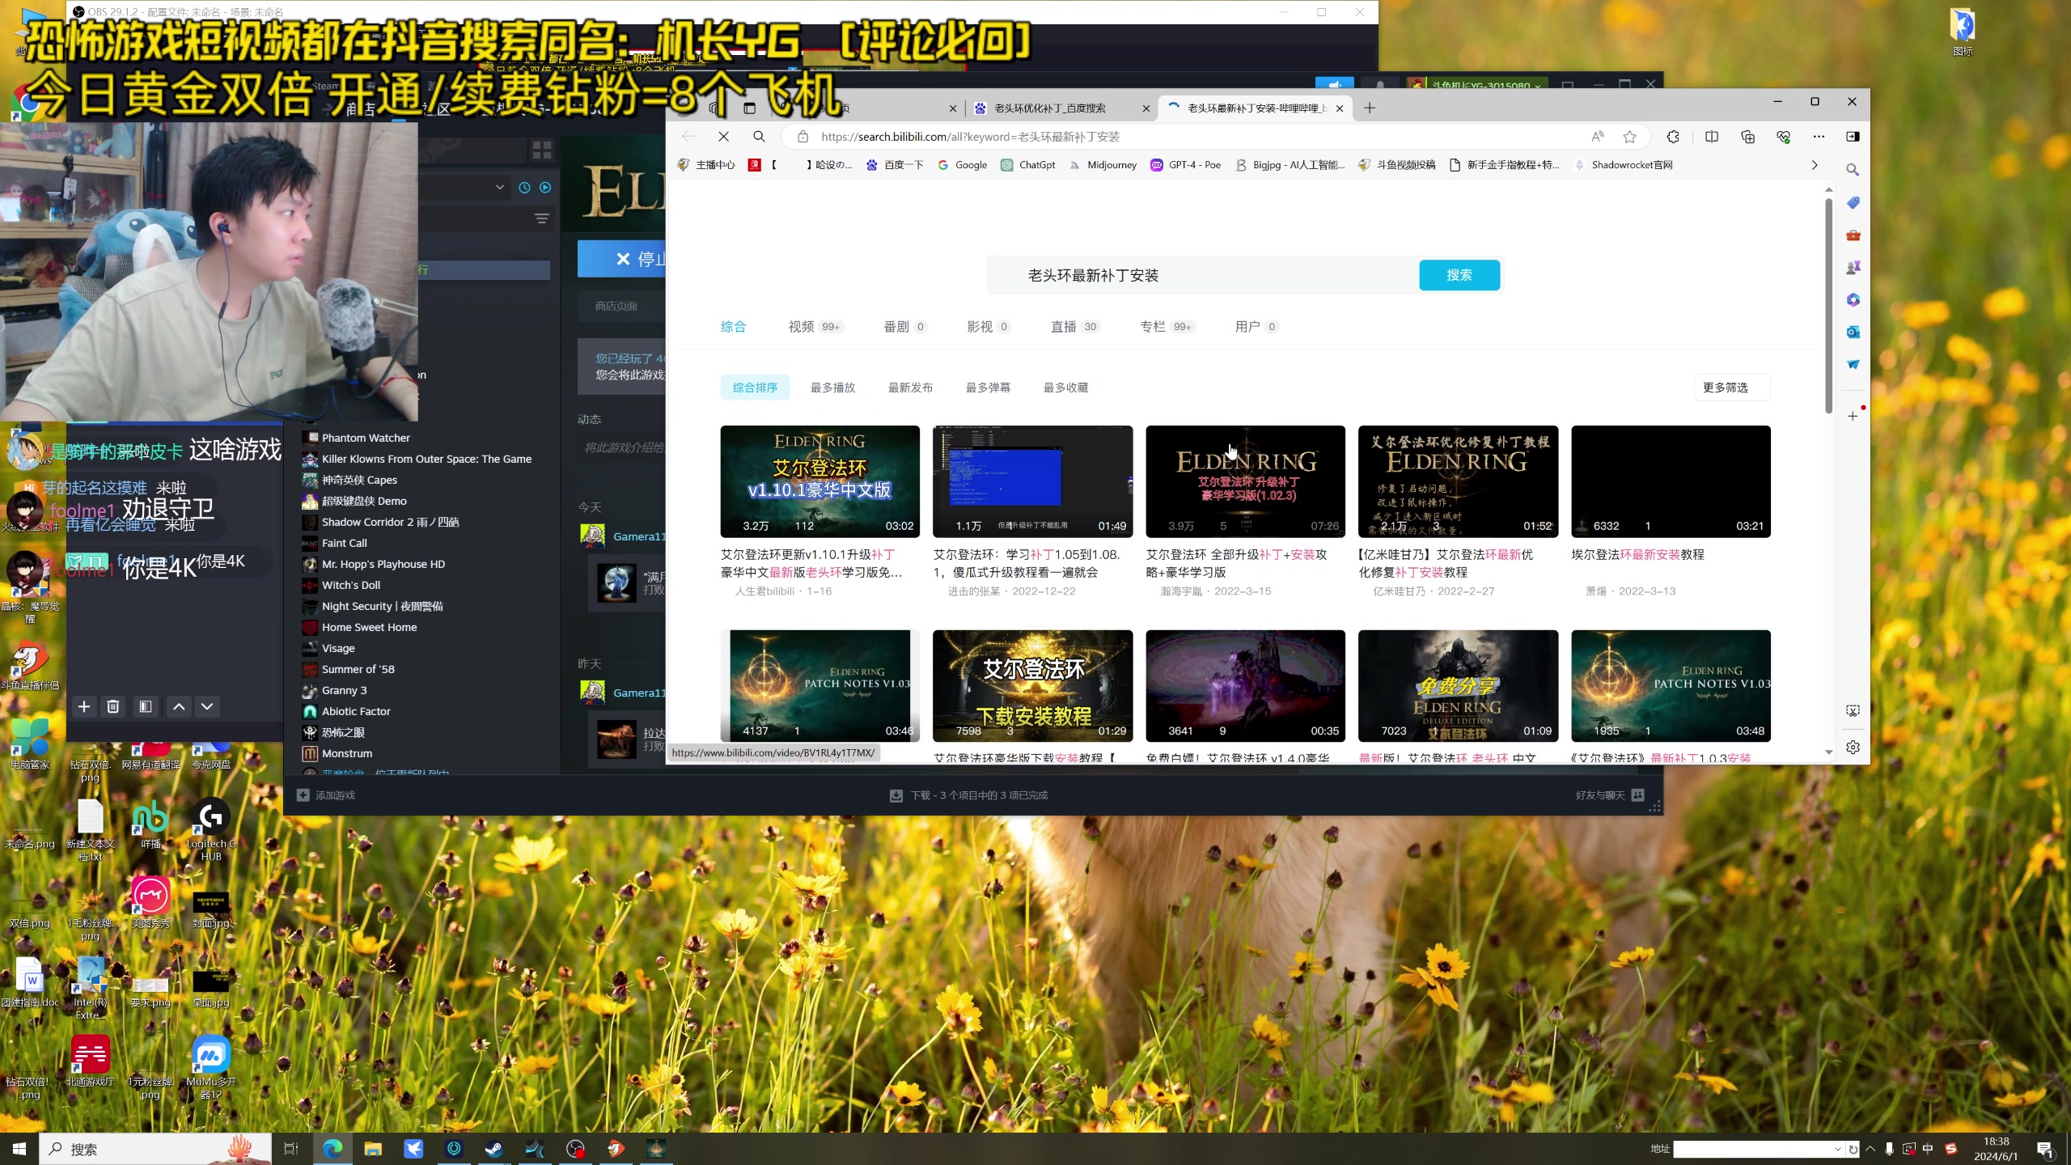Viewport: 2071px width, 1165px height.
Task: Open Edge extensions puzzle icon
Action: click(x=1673, y=137)
